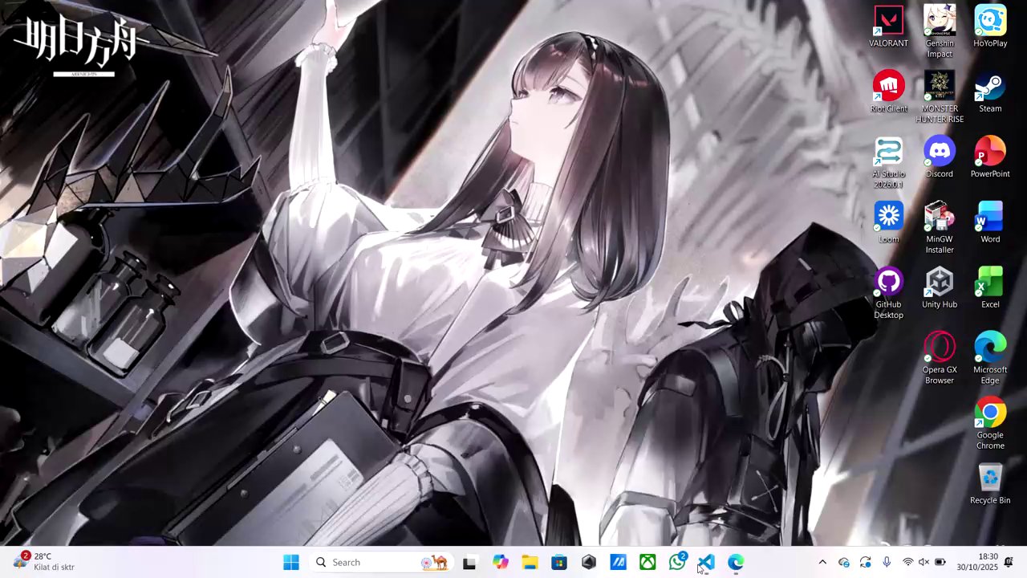Switch to Visual Studio Code in taskbar
This screenshot has height=578, width=1027.
click(706, 563)
